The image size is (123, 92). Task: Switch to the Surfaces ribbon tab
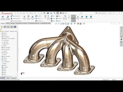13,23
